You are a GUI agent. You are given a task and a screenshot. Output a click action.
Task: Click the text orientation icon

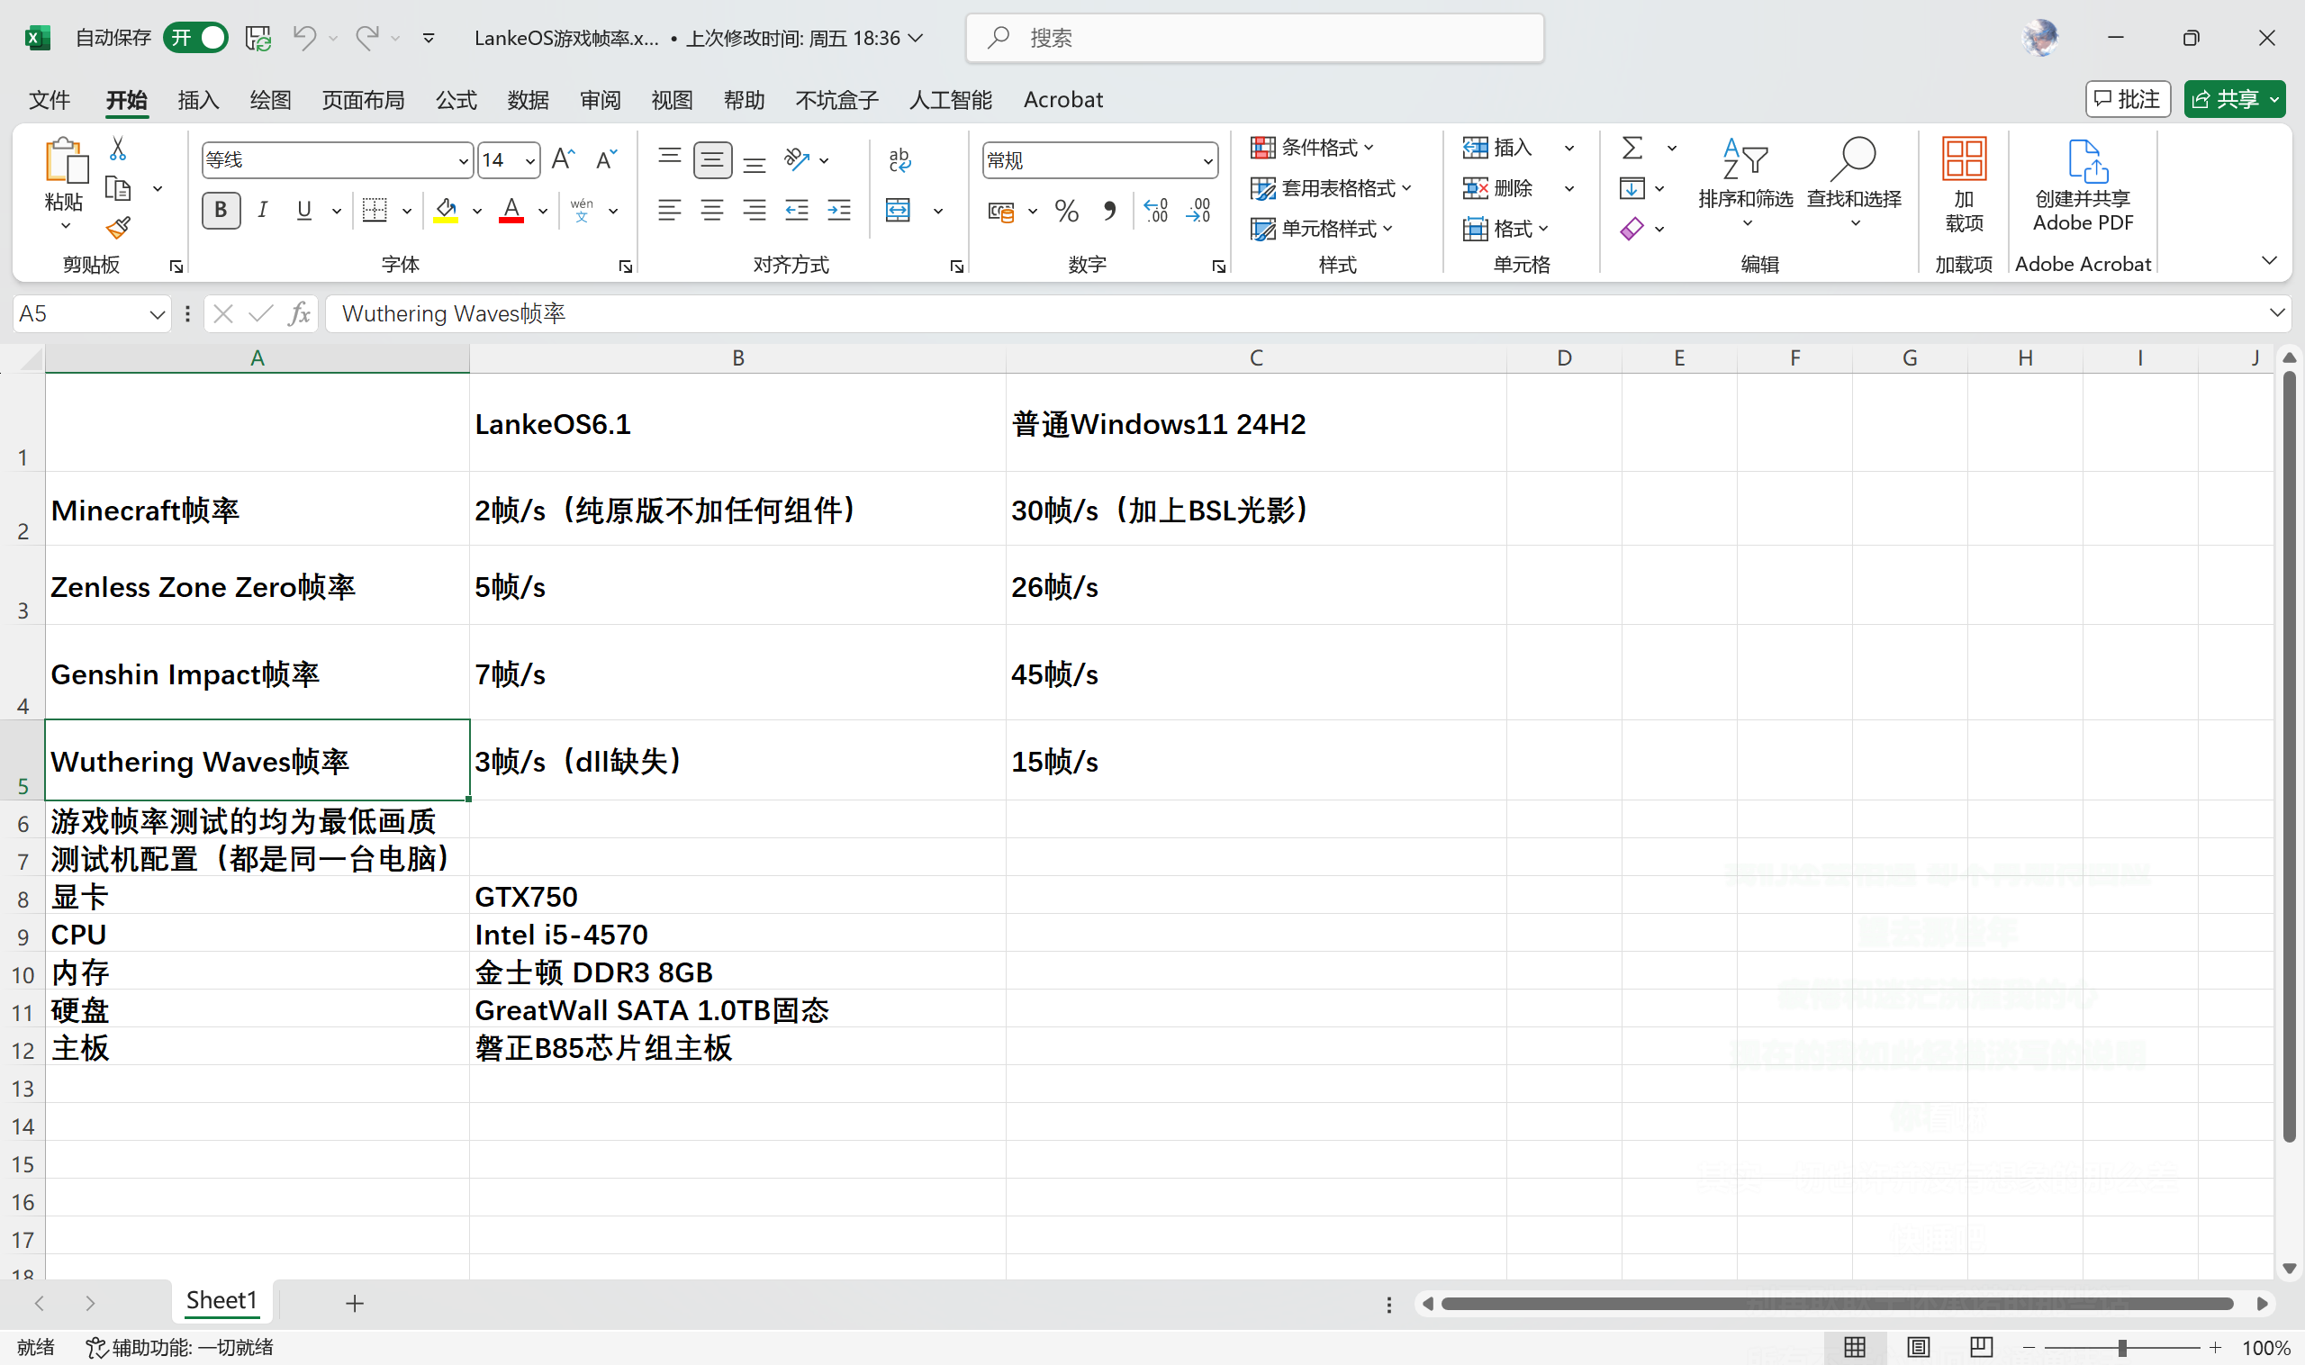[796, 159]
